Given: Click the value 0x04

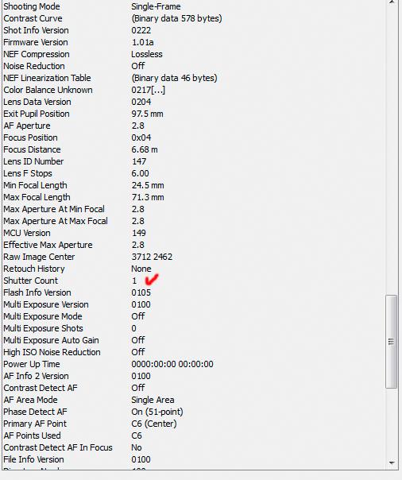Looking at the screenshot, I should pos(141,137).
